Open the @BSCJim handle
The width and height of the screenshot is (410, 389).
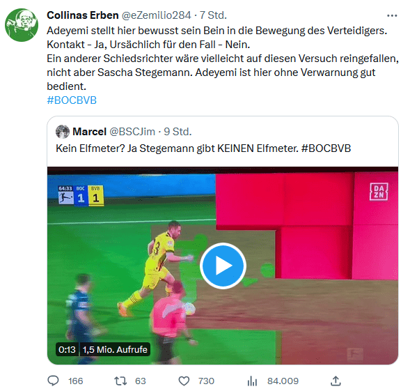coord(132,132)
